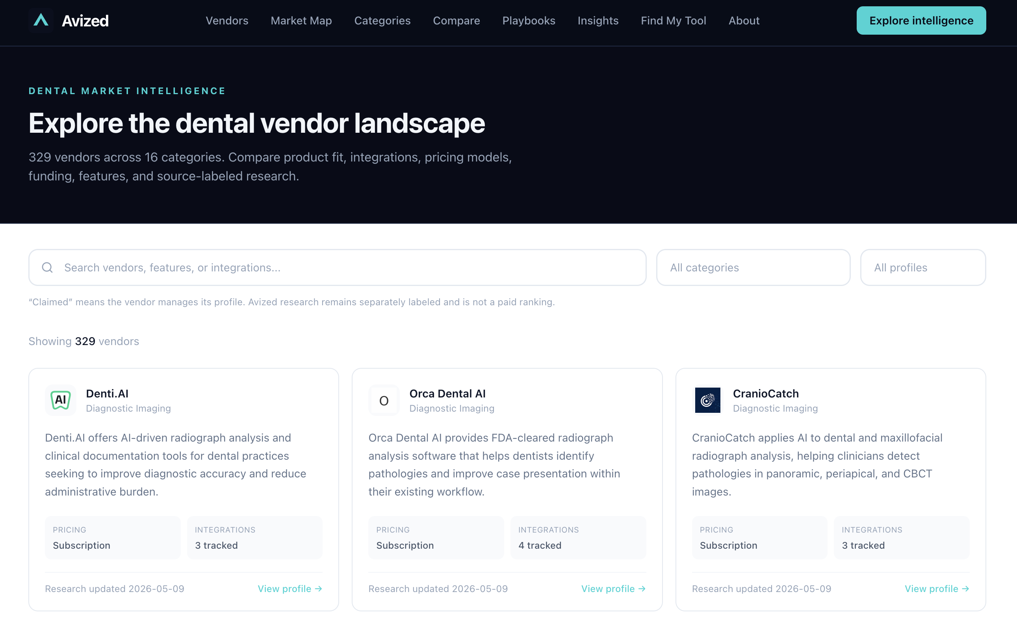Click CranioCatch's Pricing Subscription box
The image size is (1017, 620).
[x=759, y=537]
